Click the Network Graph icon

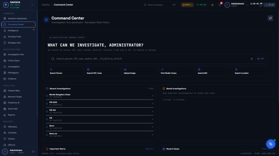click(x=5, y=97)
